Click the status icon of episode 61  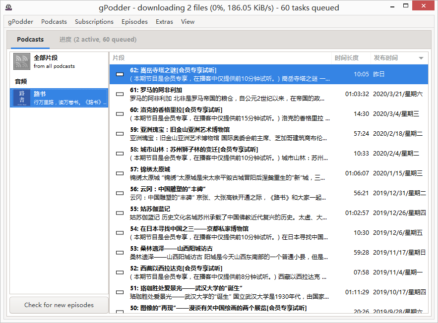pyautogui.click(x=120, y=94)
